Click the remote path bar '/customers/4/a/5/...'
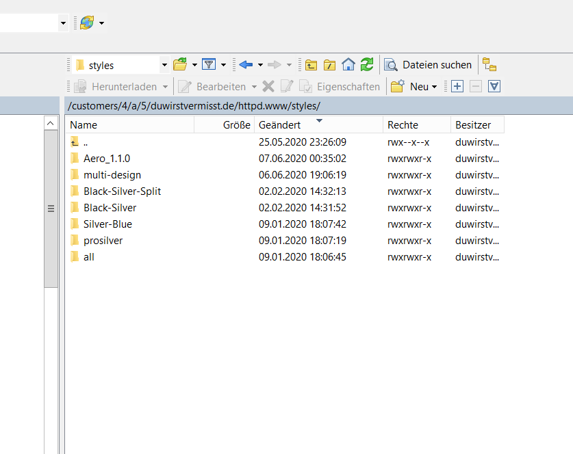 pos(318,106)
